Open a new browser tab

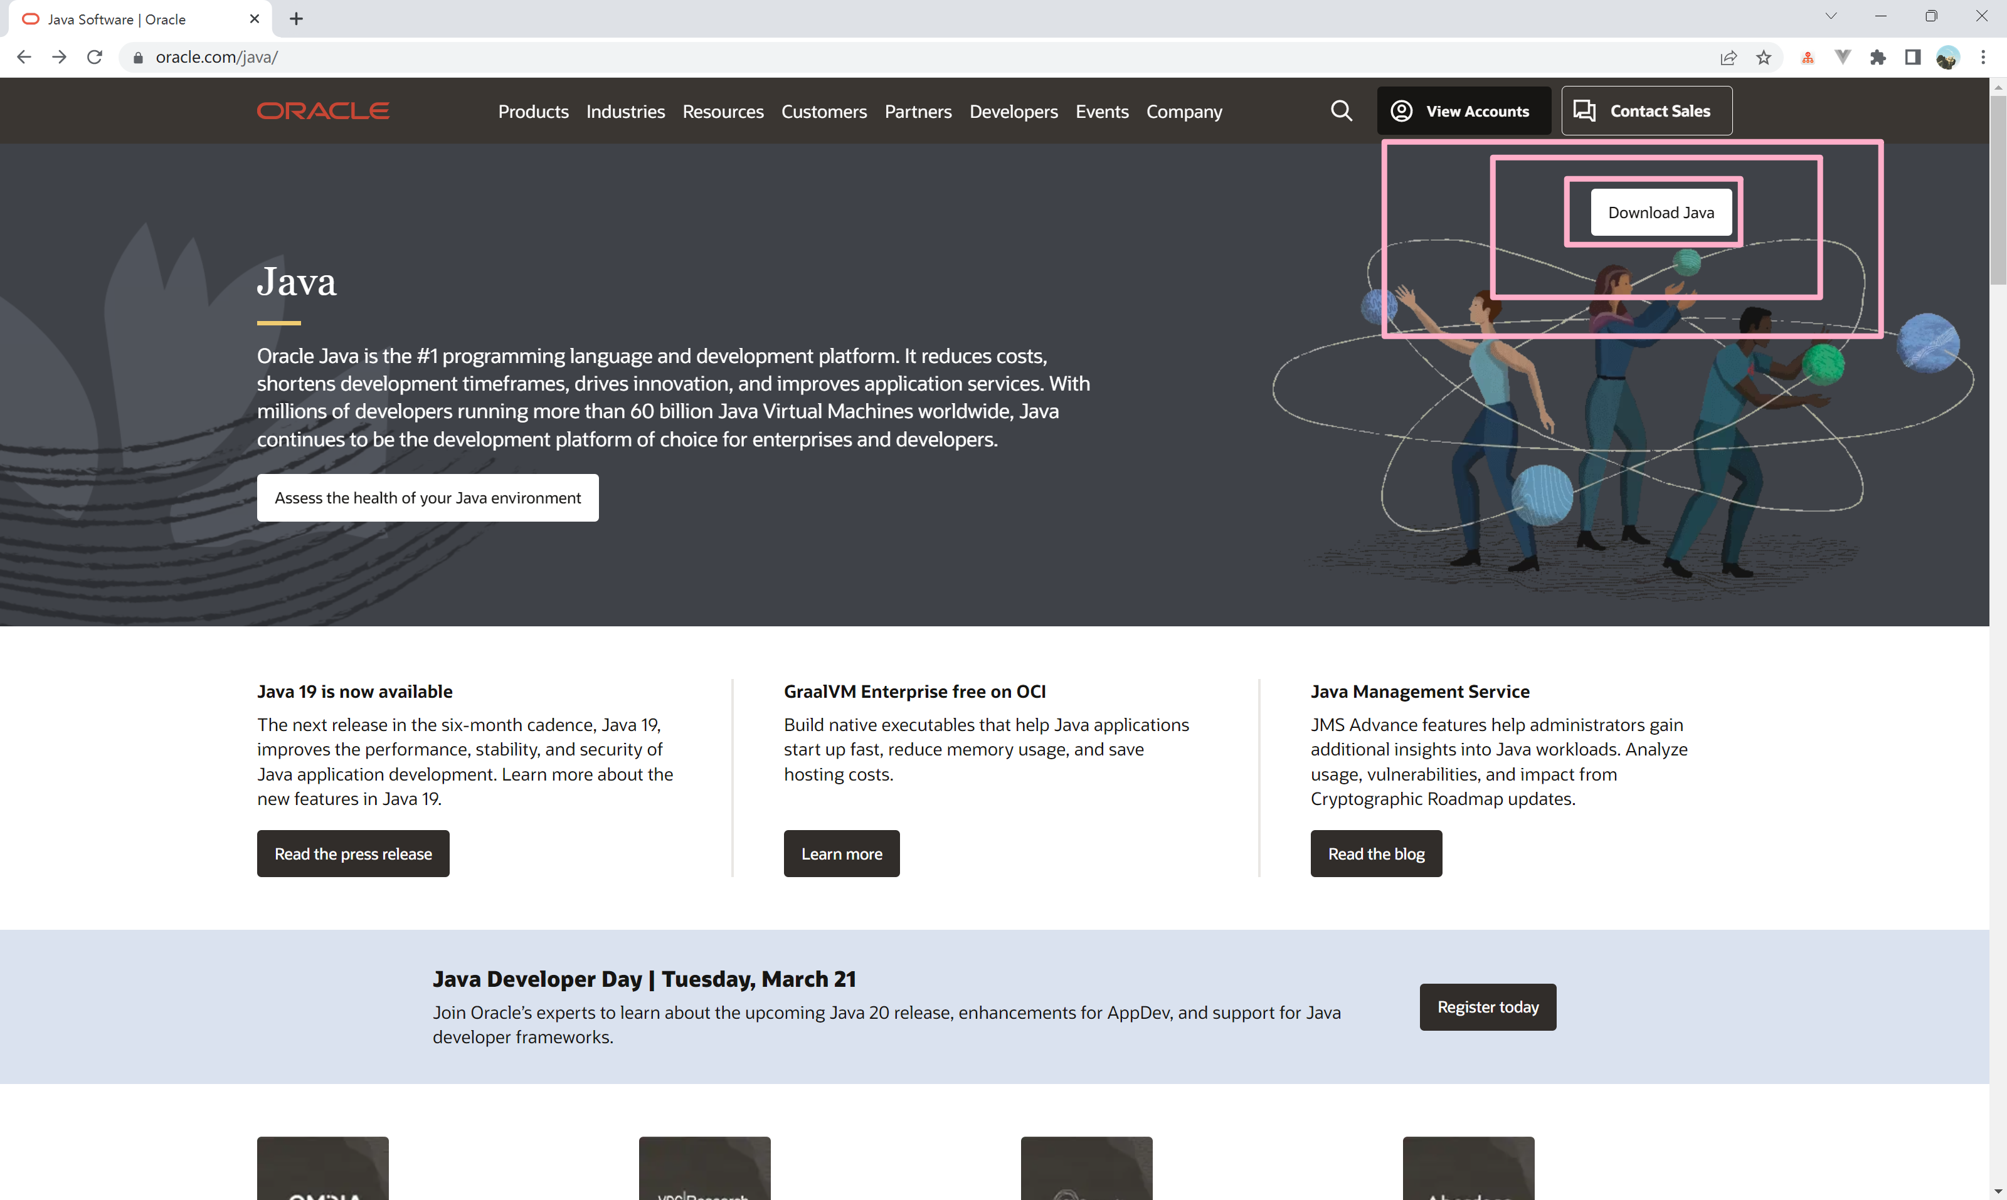296,19
